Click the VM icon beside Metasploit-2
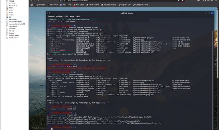Image resolution: width=219 pixels, height=130 pixels. [x=7, y=20]
